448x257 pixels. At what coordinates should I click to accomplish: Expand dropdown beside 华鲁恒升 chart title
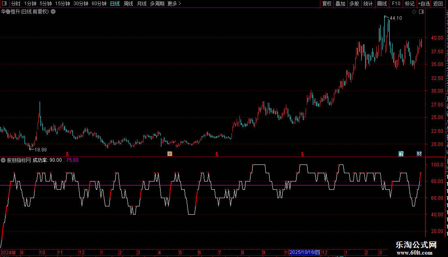tap(53, 12)
